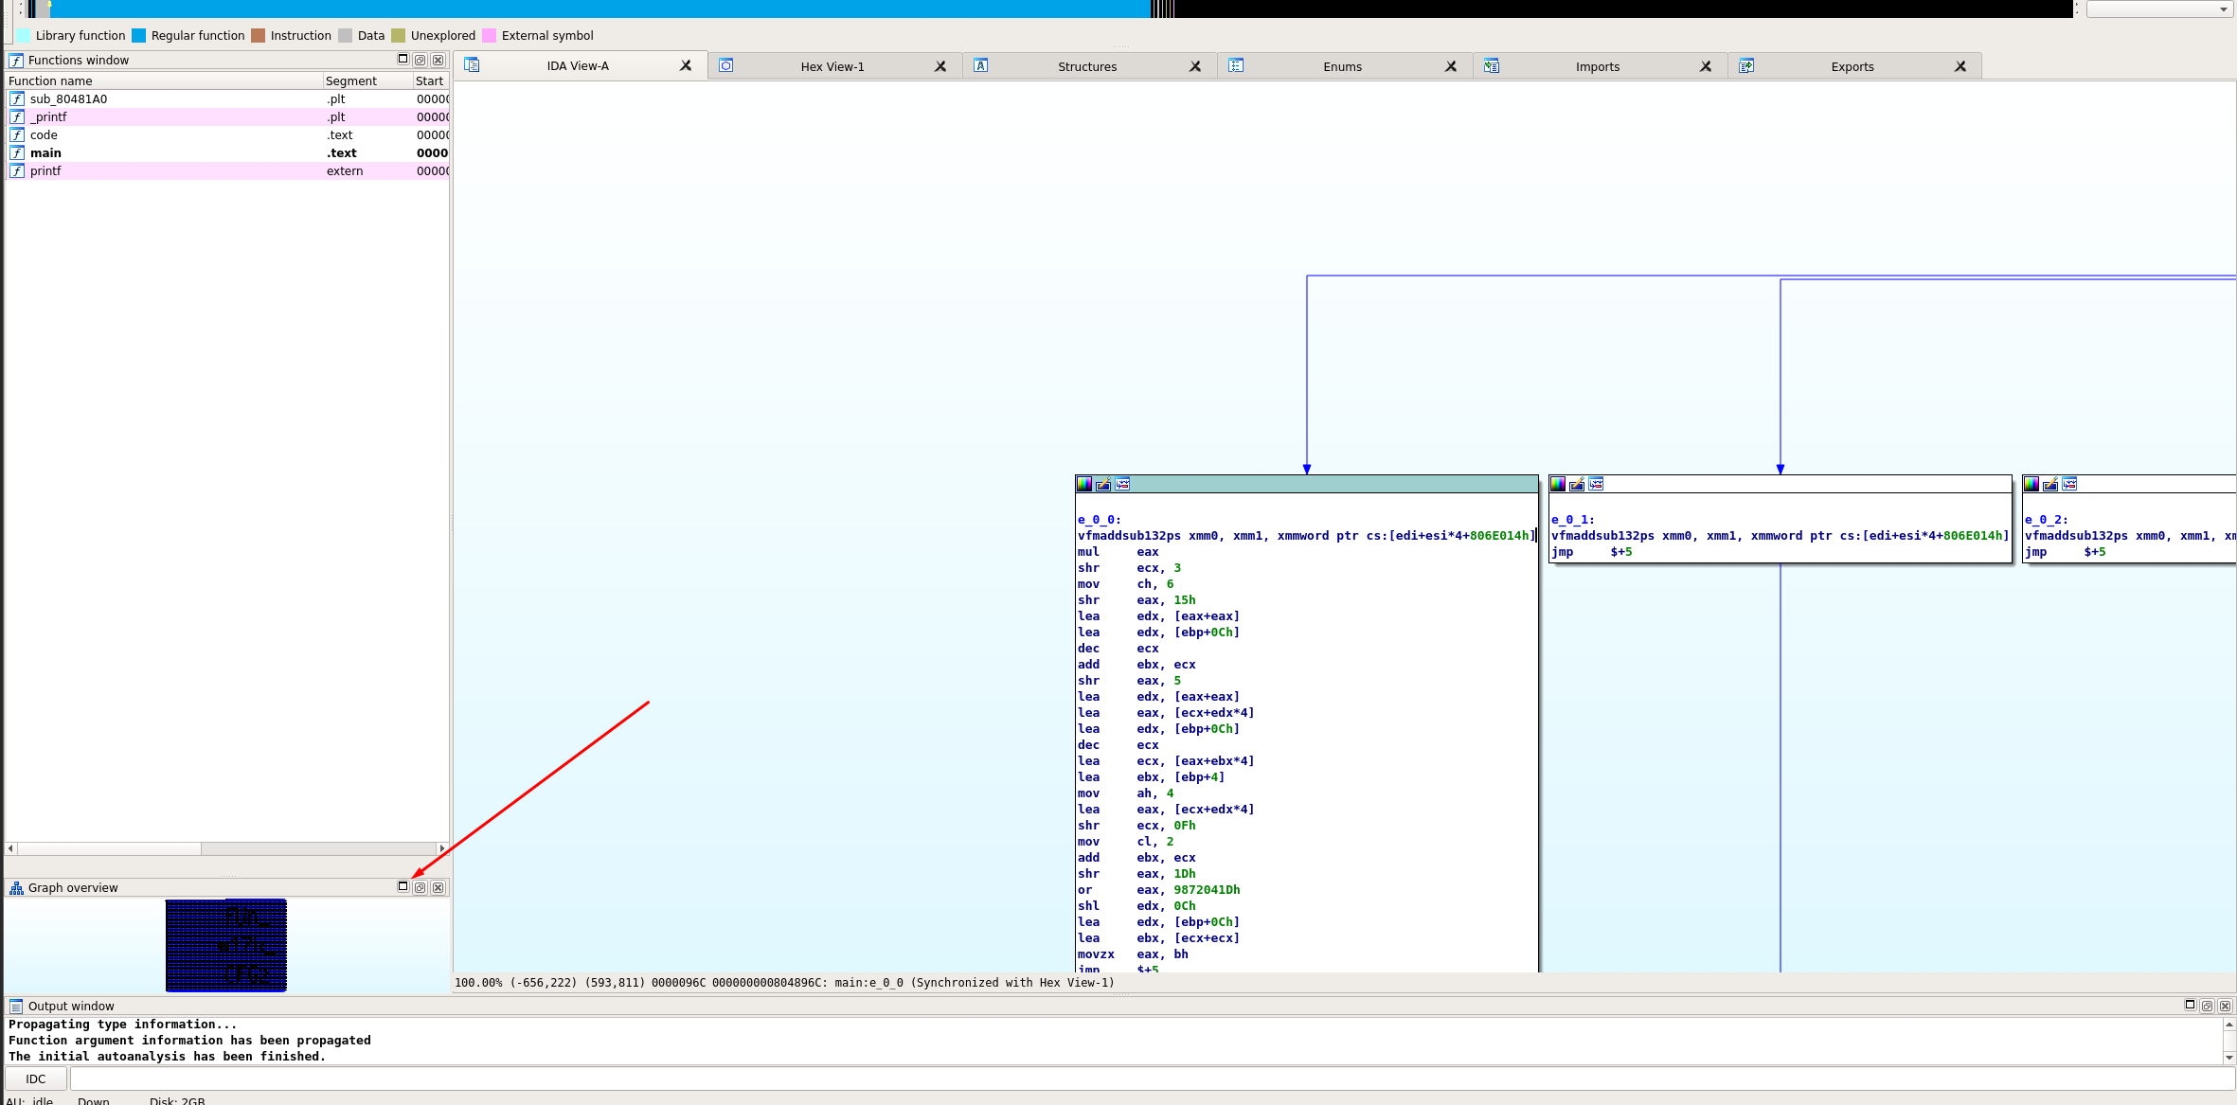
Task: Click the Structures tab icon
Action: point(981,66)
